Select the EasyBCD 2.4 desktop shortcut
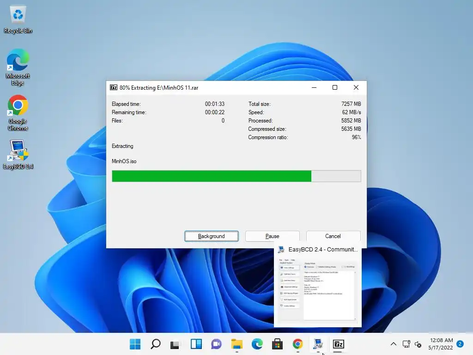The height and width of the screenshot is (355, 473). pos(18,154)
